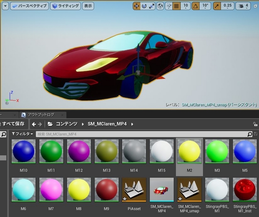Toggle rotation angle snapping

(196, 6)
